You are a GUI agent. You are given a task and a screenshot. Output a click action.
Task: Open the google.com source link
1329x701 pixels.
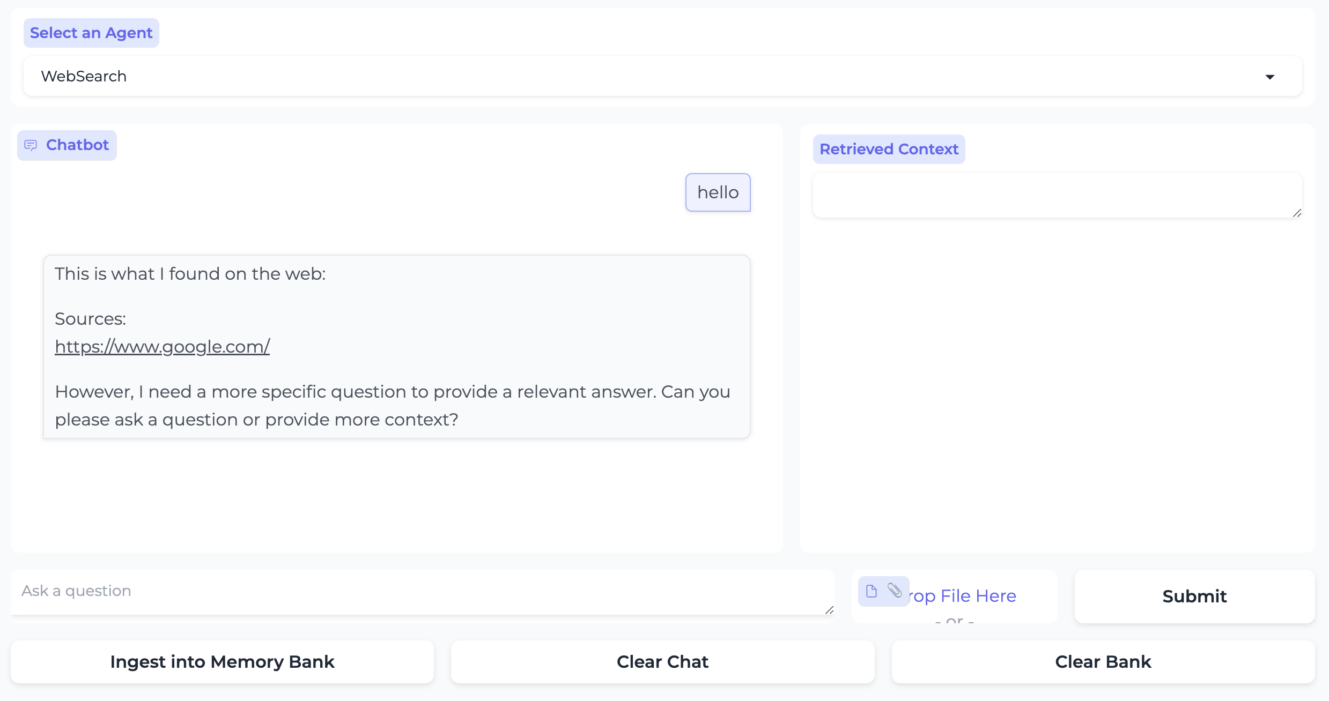pyautogui.click(x=162, y=347)
